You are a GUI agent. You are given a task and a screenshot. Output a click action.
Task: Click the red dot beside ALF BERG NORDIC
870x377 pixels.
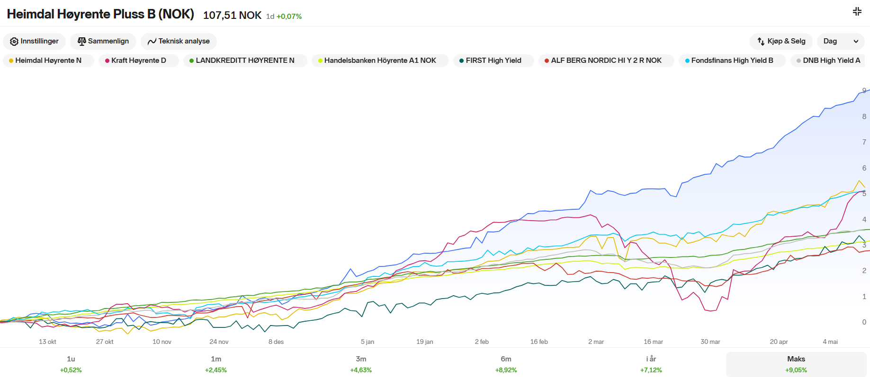547,61
